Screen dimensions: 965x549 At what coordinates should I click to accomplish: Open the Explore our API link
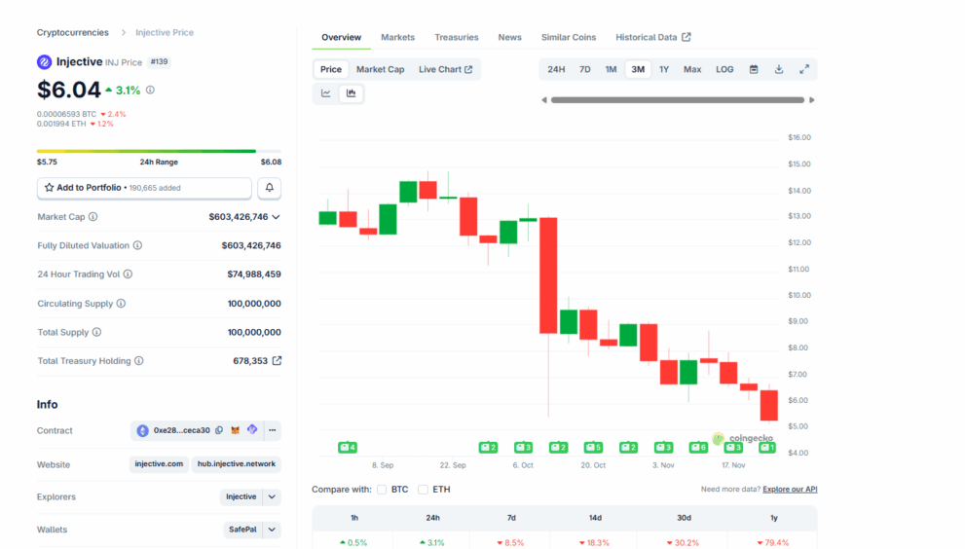[x=790, y=490]
